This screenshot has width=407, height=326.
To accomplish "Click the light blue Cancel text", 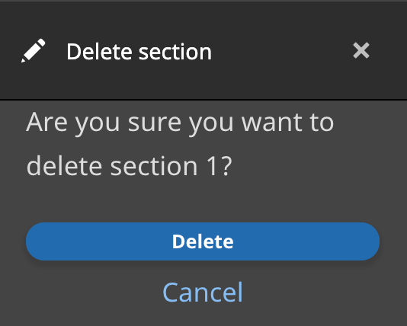I will [x=203, y=292].
